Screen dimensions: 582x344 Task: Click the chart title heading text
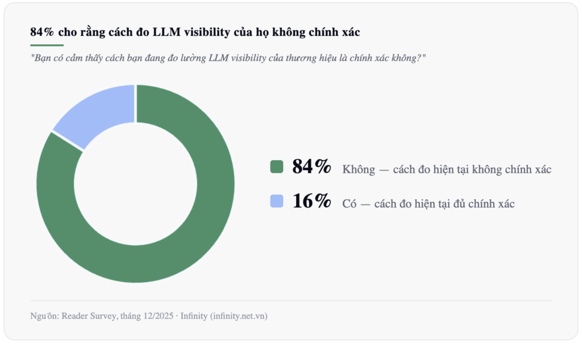195,32
